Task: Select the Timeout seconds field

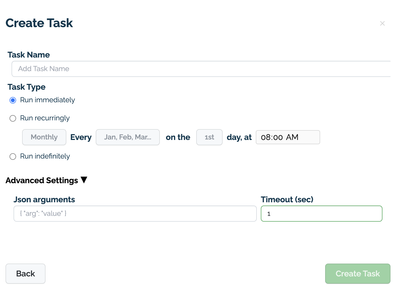Action: pyautogui.click(x=321, y=213)
